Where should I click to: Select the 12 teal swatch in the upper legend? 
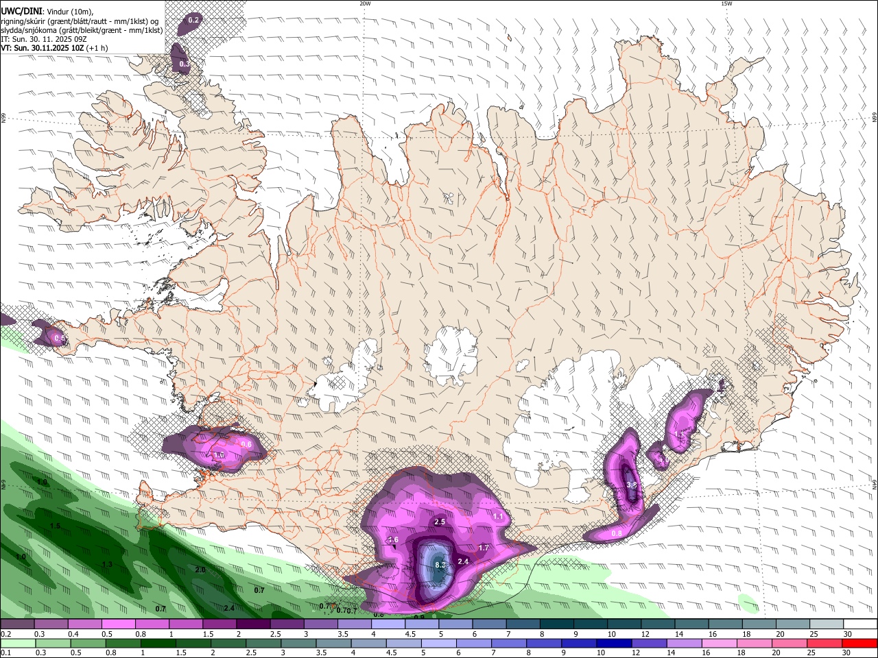tap(656, 624)
